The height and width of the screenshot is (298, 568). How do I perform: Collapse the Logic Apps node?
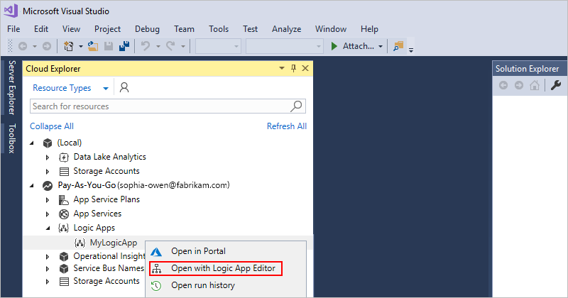(x=48, y=228)
